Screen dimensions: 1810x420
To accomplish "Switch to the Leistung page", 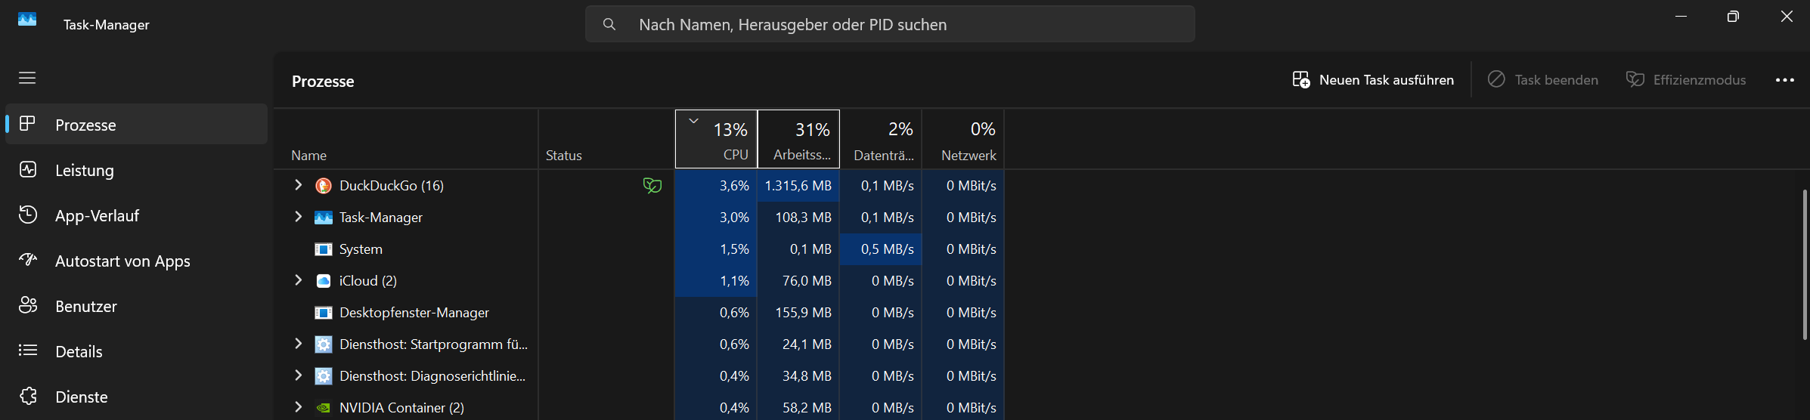I will point(137,170).
